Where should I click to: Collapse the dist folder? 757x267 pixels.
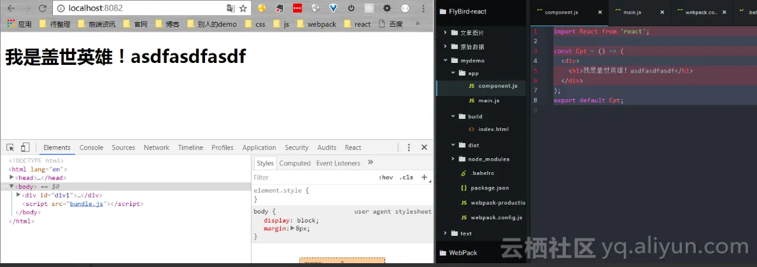453,145
